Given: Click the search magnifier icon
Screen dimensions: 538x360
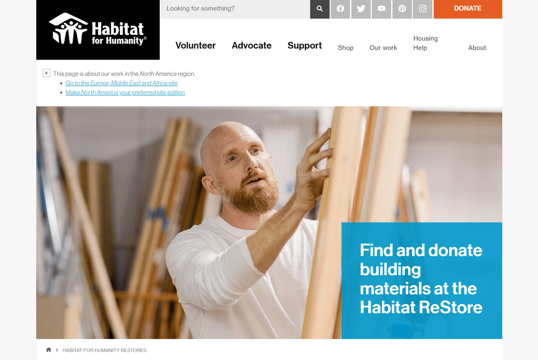Looking at the screenshot, I should click(320, 9).
